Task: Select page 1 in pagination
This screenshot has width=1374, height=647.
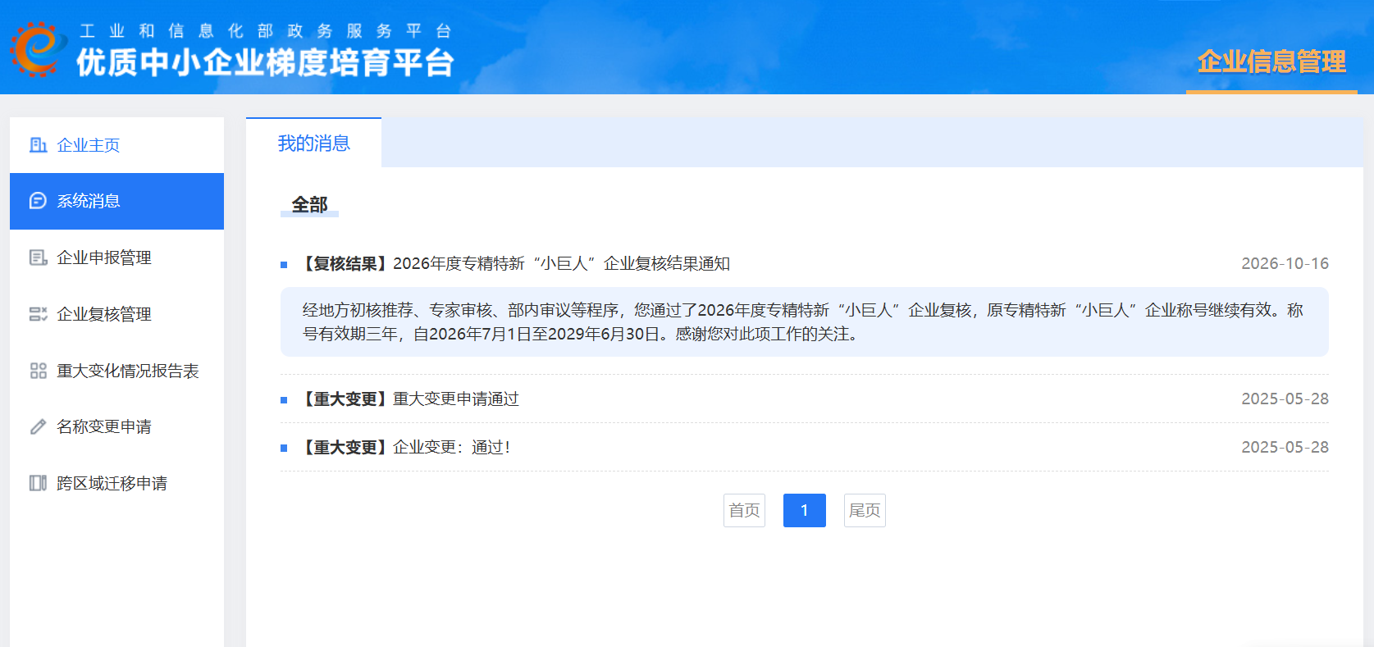Action: coord(805,510)
